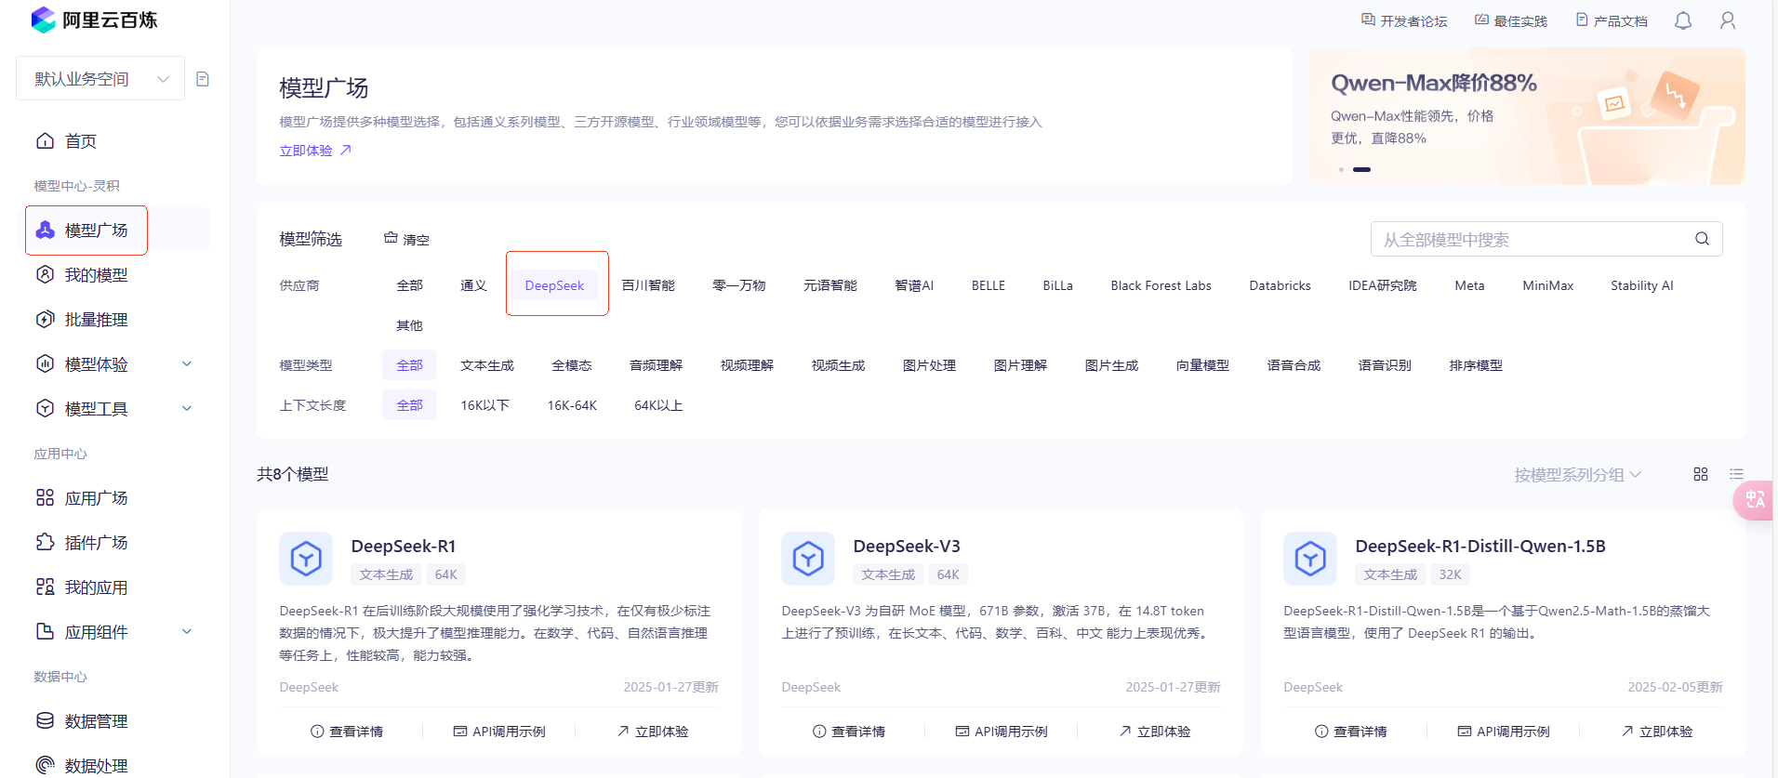
Task: View details 查看详情 for DeepSeek-V3
Action: 849,732
